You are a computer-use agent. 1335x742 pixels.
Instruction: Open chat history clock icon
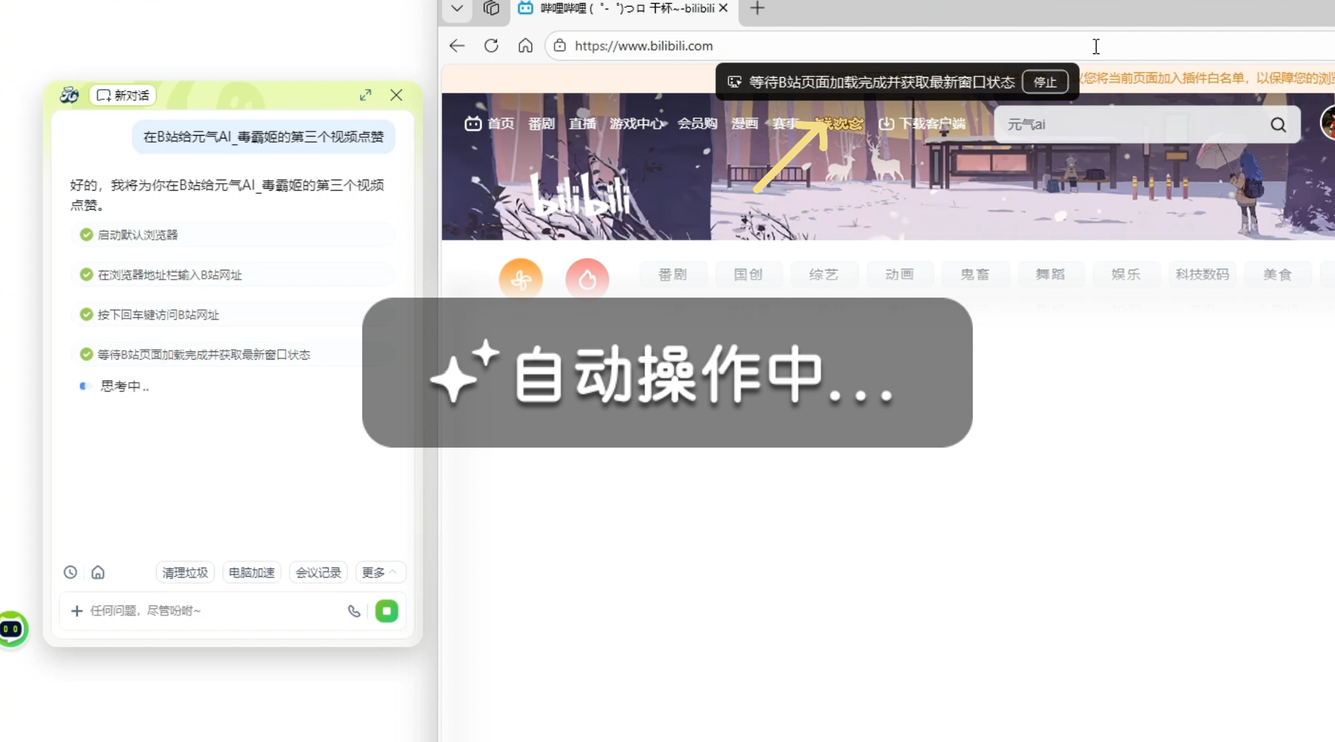point(70,573)
